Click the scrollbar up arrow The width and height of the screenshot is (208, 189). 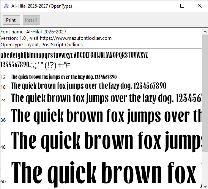tap(205, 31)
